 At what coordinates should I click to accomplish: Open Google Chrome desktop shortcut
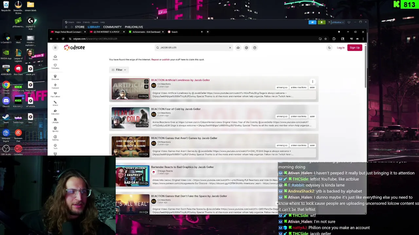click(x=6, y=87)
